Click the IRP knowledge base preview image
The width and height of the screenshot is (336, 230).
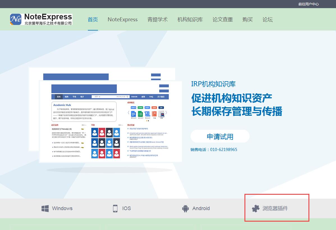pos(110,121)
